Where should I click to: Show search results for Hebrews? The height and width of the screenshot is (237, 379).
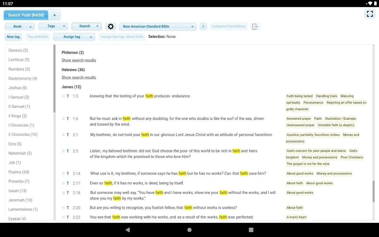[x=79, y=78]
